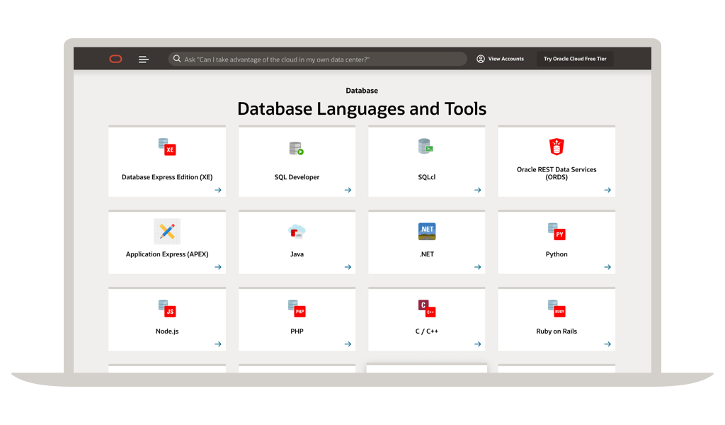Click the C / C++ icon
This screenshot has width=725, height=425.
click(x=427, y=308)
